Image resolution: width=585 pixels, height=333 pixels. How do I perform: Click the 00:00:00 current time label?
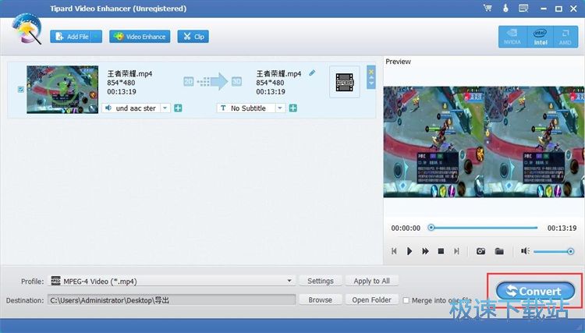click(x=406, y=228)
